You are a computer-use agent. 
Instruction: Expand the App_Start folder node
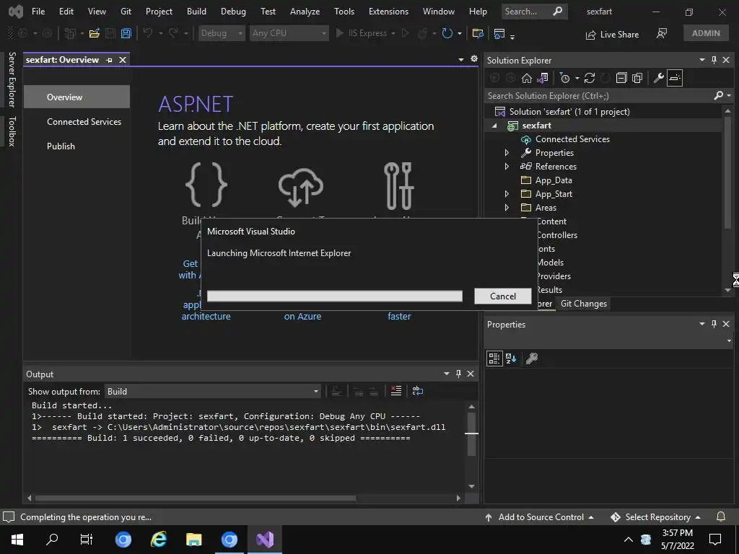[507, 193]
